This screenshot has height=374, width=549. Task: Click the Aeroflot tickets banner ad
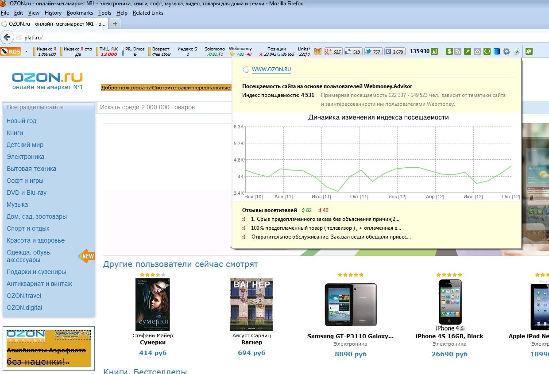coord(49,349)
